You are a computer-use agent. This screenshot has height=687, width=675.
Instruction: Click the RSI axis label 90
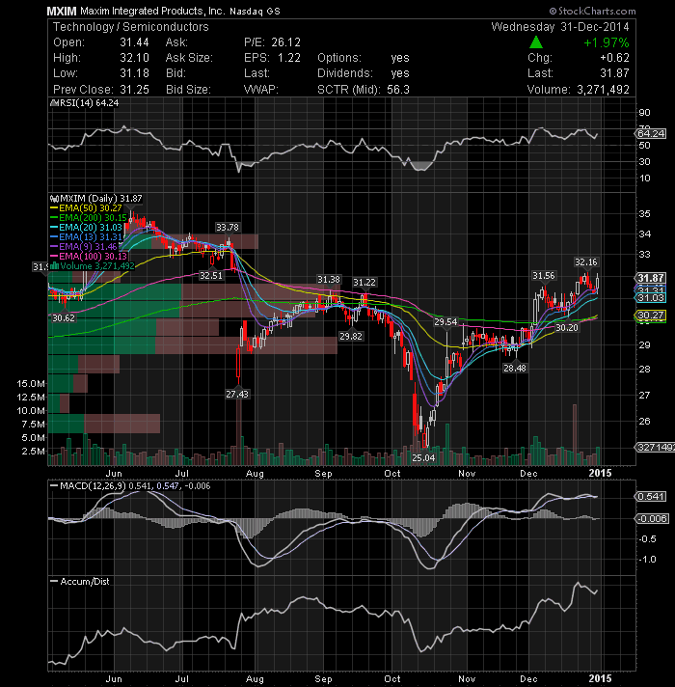point(645,113)
